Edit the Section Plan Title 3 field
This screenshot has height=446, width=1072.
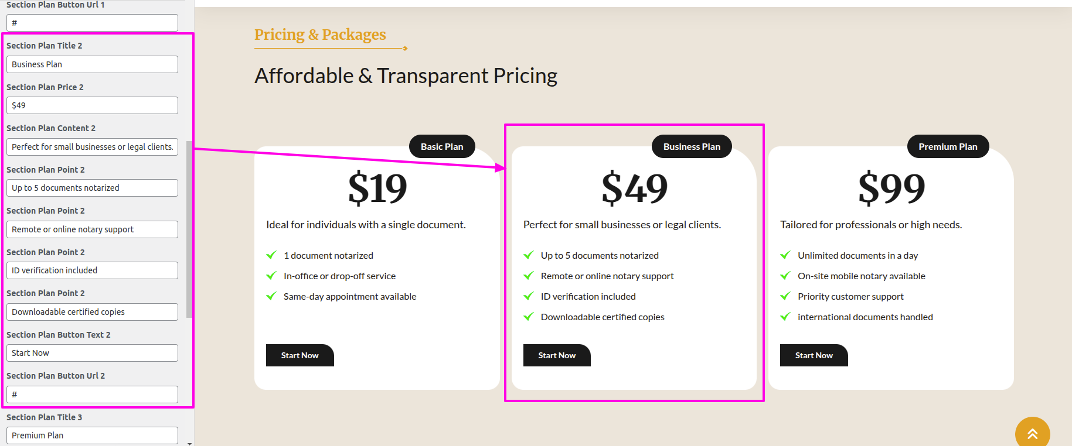(92, 435)
